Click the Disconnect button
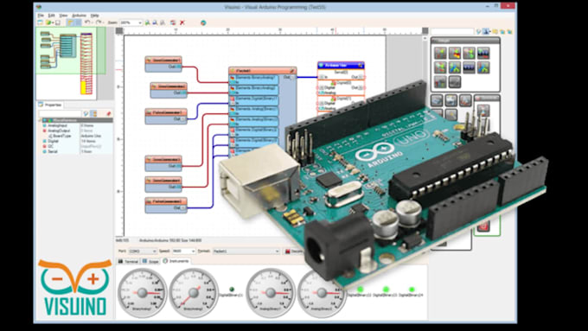This screenshot has width=588, height=331. 294,251
